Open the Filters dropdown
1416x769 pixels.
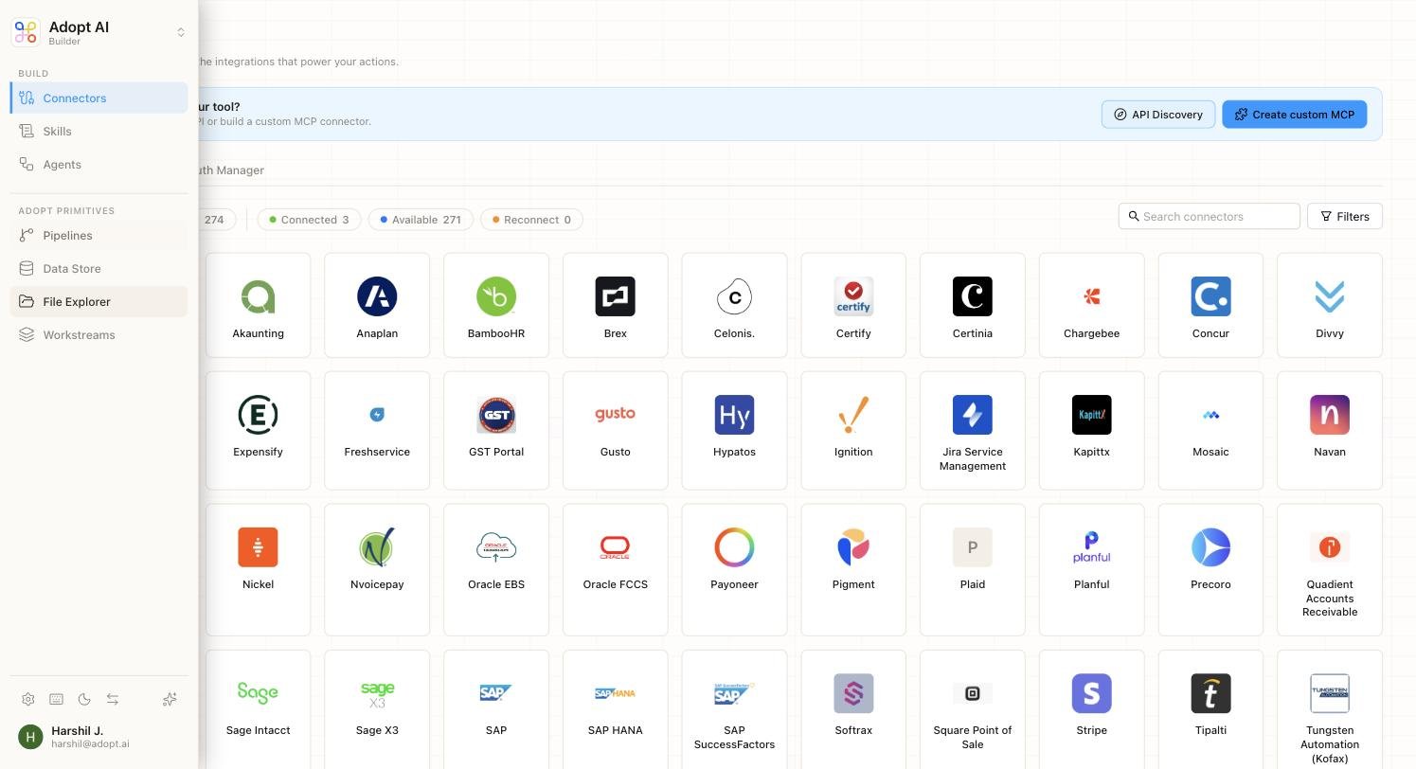(1345, 216)
